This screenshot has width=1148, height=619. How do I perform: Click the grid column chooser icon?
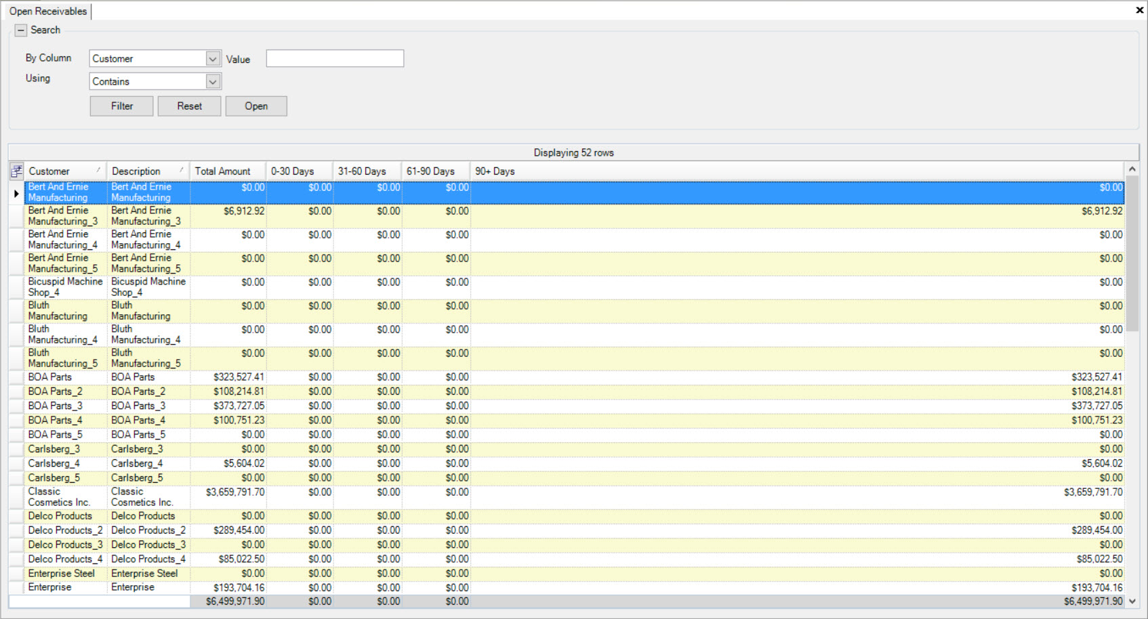point(16,171)
